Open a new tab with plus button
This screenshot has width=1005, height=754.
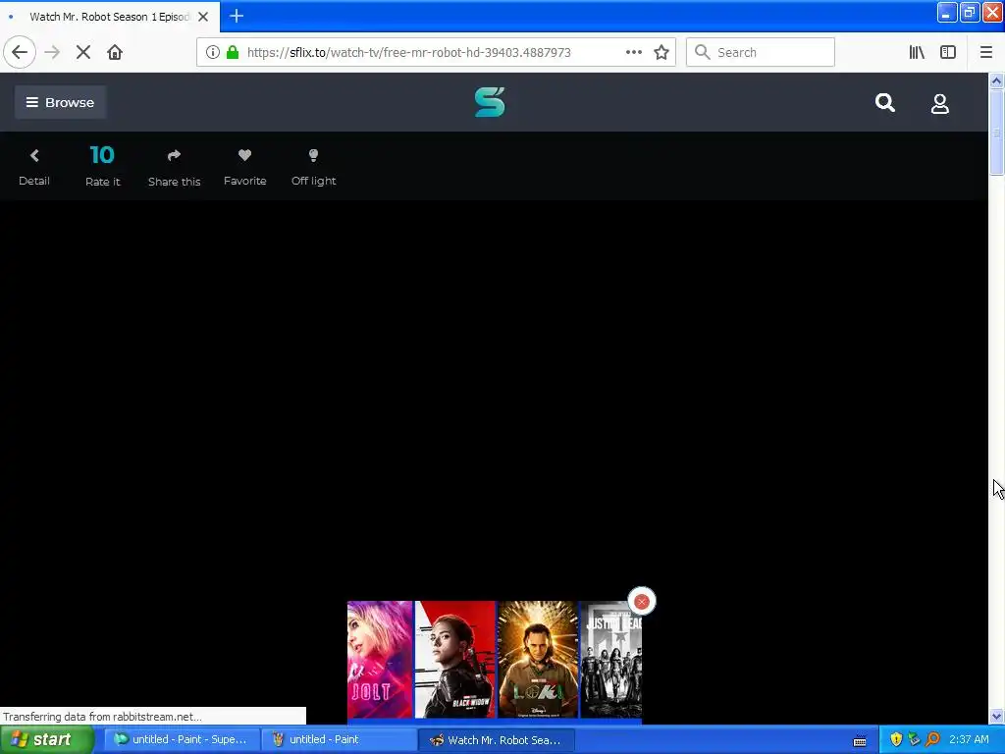coord(237,16)
